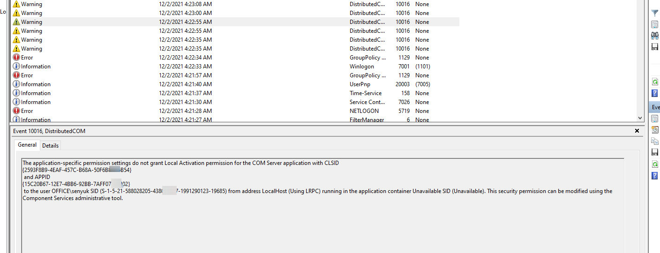Select the GroupPolicy error at 4:21:57 AM

pos(187,75)
